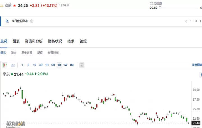The width and height of the screenshot is (202, 128).
Task: Click the info icon beside 今日盘前异动
Action: (31, 21)
